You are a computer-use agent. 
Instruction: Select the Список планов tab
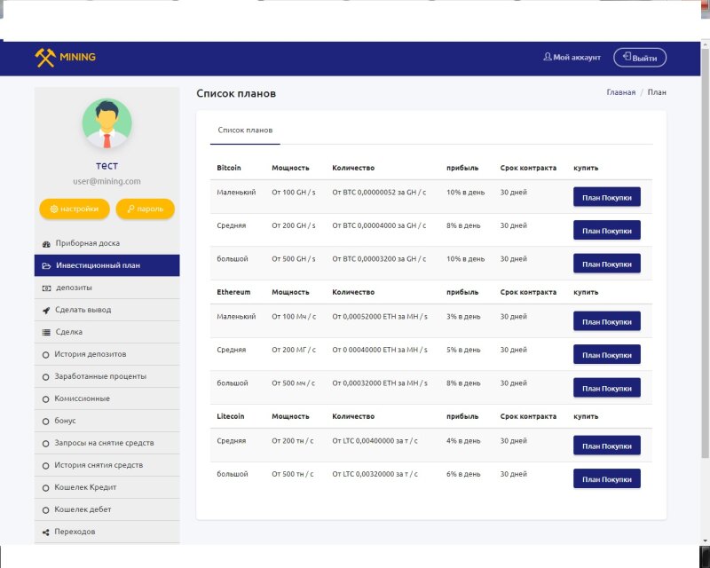[x=245, y=130]
